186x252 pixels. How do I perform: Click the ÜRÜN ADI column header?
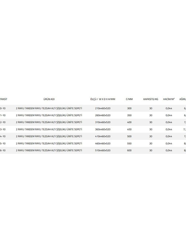tap(49, 99)
